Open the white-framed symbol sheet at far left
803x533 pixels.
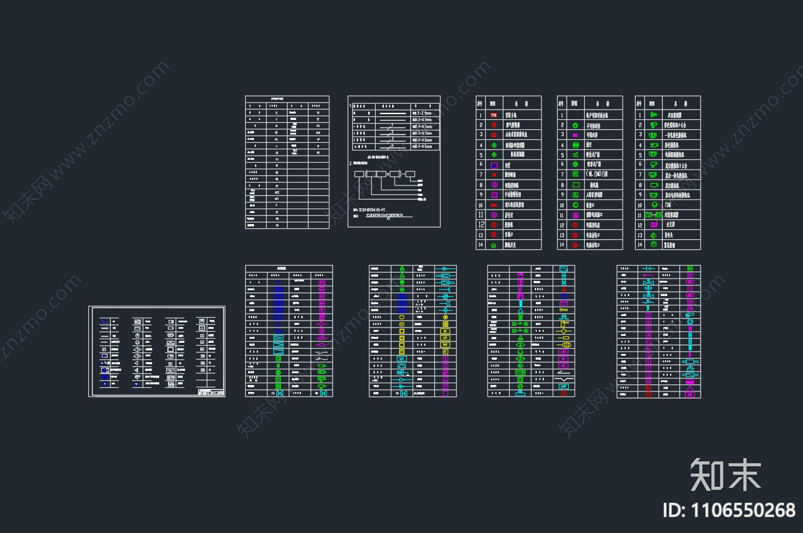coord(157,351)
